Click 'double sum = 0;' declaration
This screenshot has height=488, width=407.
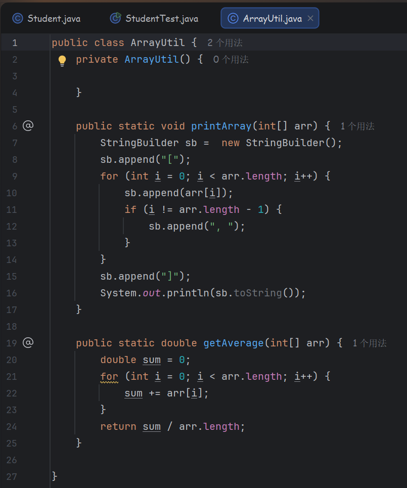[x=145, y=360]
